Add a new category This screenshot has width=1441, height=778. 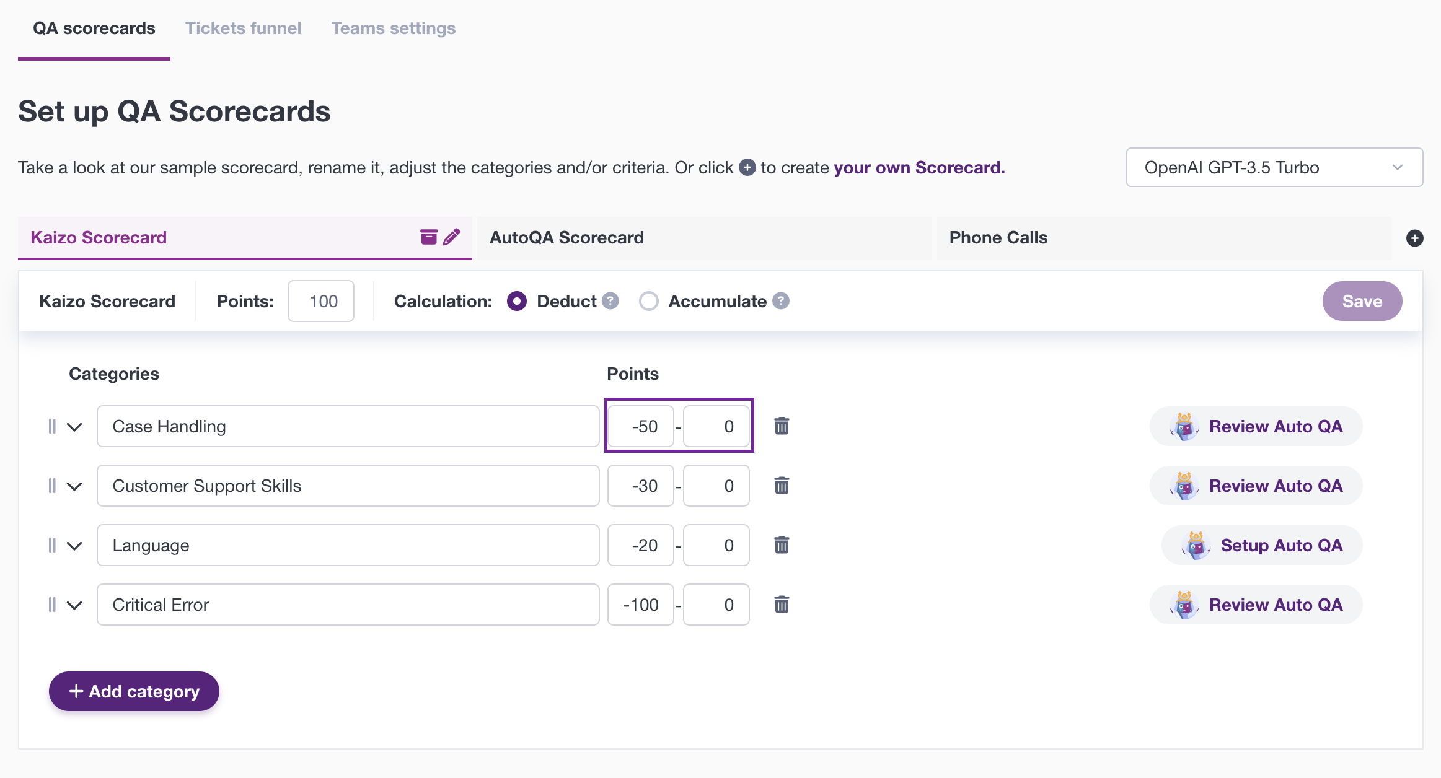point(134,691)
